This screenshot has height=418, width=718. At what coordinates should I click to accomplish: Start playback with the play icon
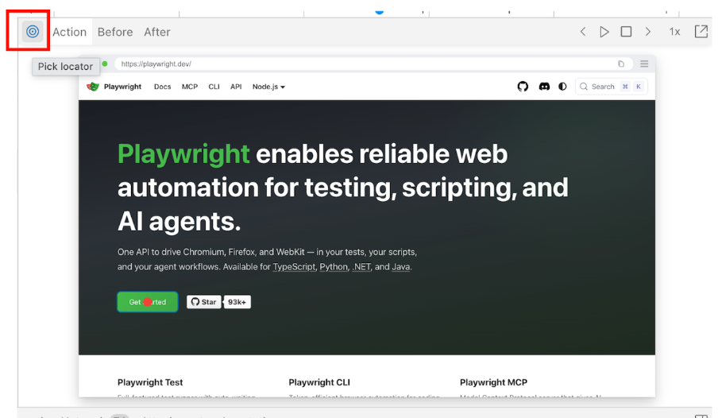coord(604,32)
